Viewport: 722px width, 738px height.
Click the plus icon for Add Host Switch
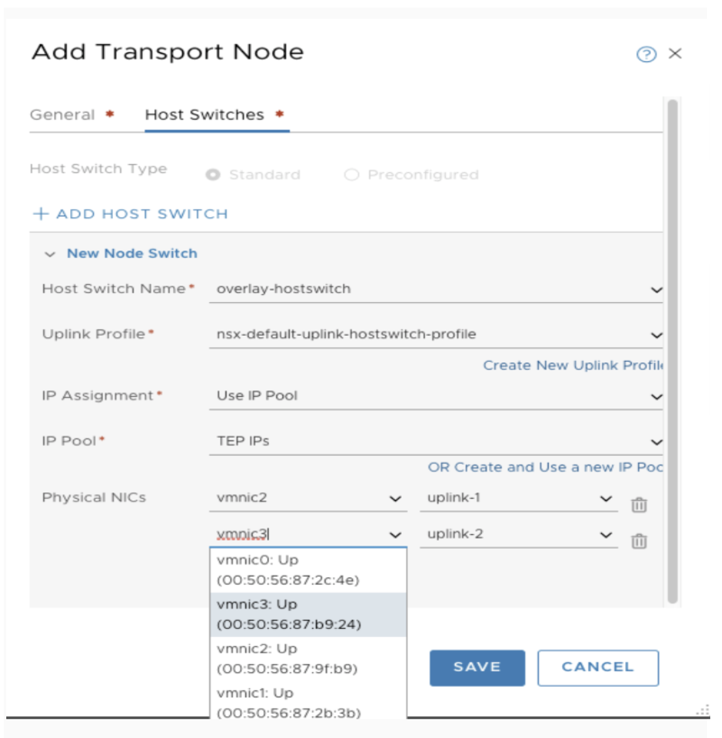(x=41, y=214)
